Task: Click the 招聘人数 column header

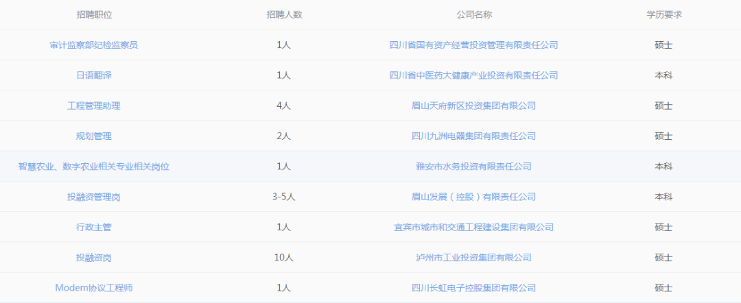Action: [x=284, y=14]
